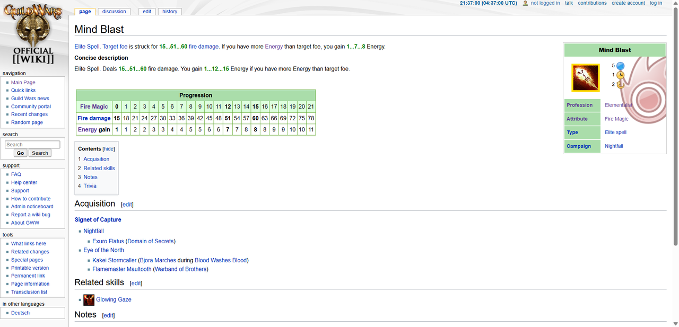This screenshot has height=327, width=679.
Task: Open Quick links in navigation
Action: coord(23,91)
